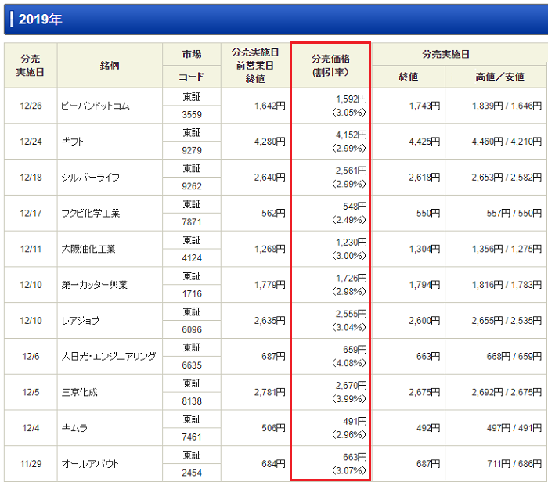
Task: Click the 銘柄 column header
Action: (x=110, y=65)
